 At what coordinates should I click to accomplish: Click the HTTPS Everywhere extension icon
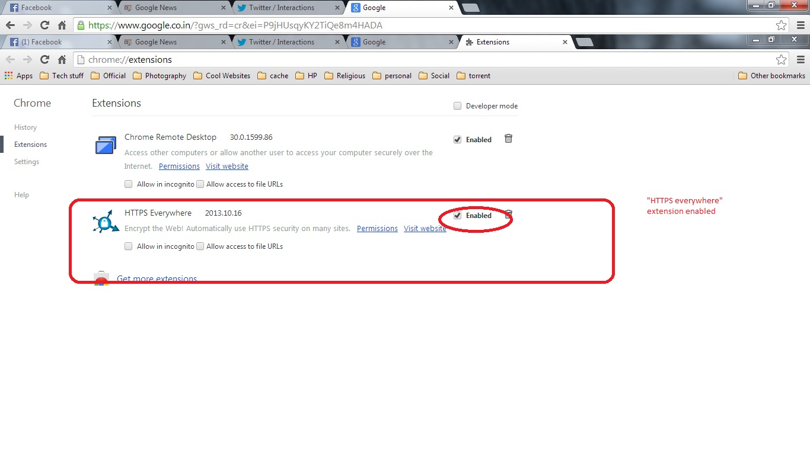pos(106,221)
